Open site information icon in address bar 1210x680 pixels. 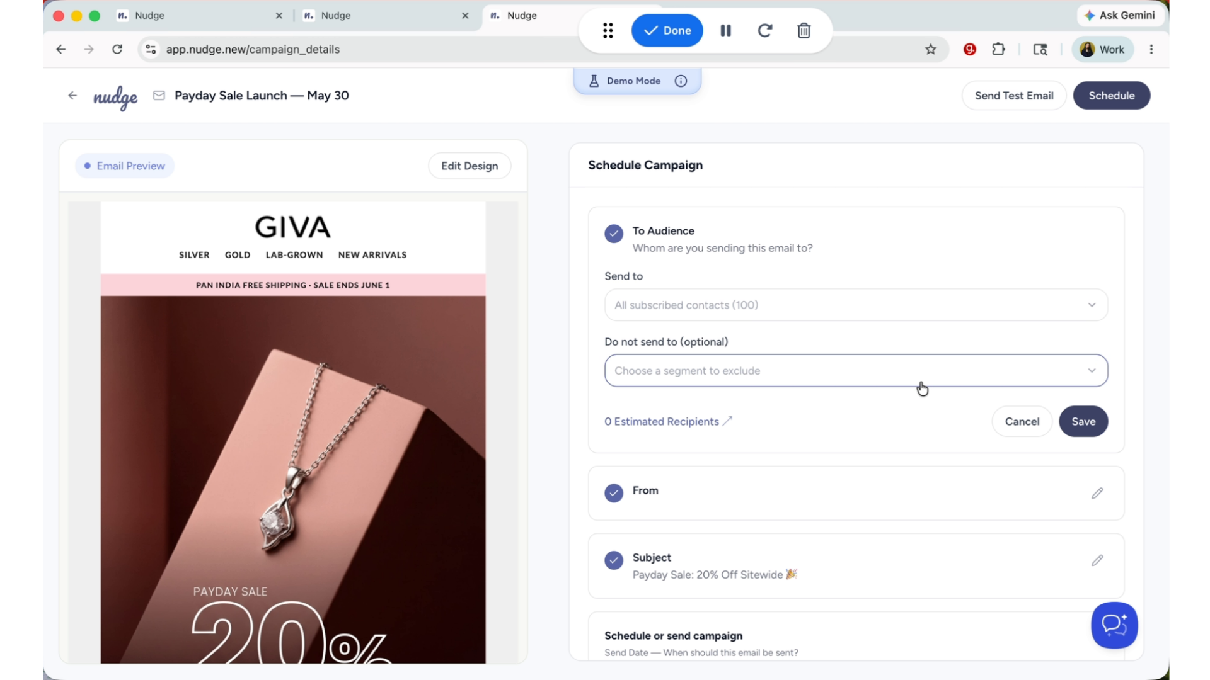(151, 49)
